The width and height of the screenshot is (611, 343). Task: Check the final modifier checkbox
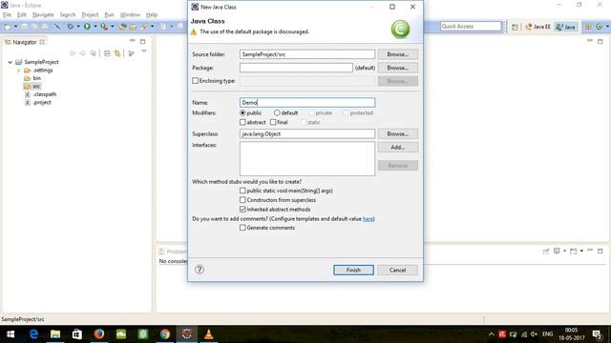273,122
